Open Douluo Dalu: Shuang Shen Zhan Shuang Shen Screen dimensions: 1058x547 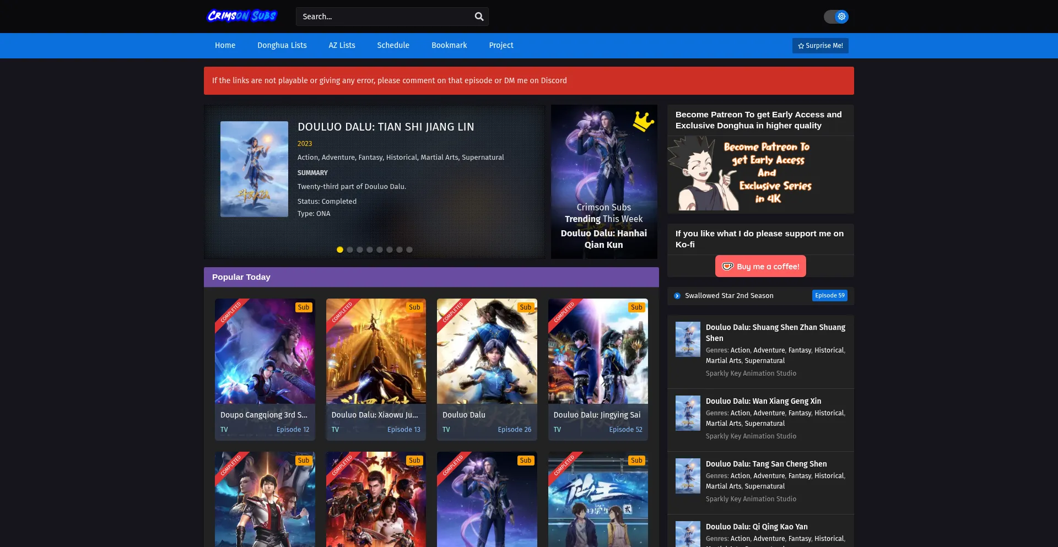click(x=775, y=333)
